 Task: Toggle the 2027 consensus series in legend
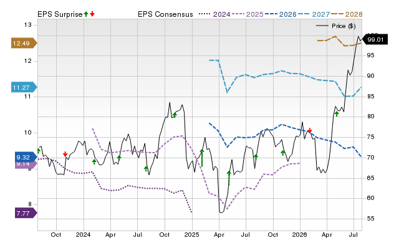[314, 14]
